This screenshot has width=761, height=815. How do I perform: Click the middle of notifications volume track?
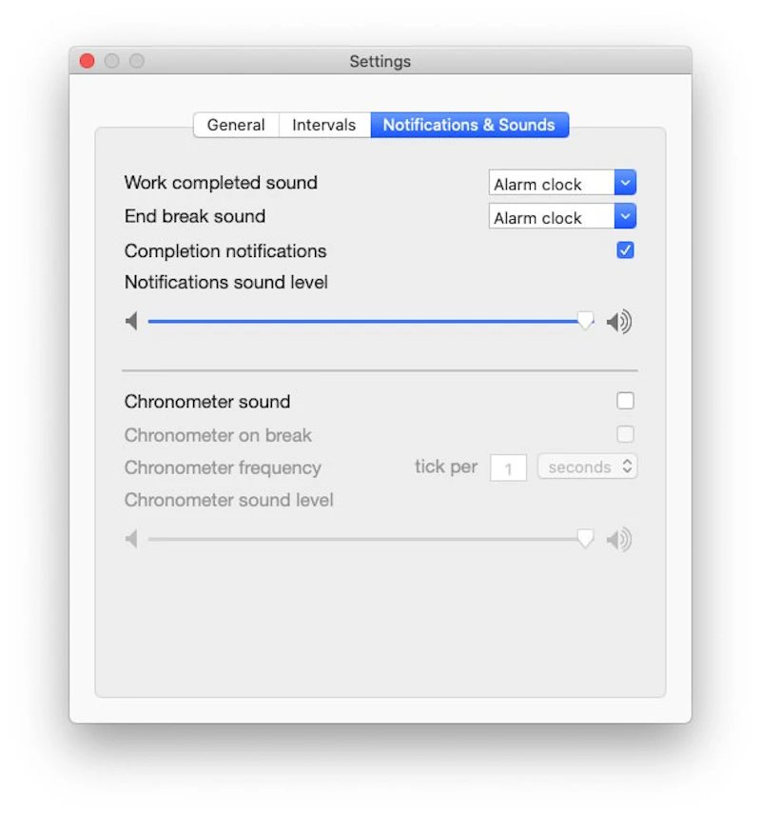tap(366, 322)
